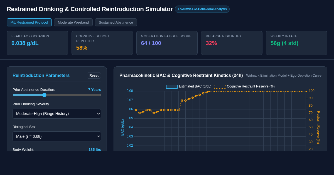Image resolution: width=334 pixels, height=175 pixels.
Task: Click the Restraint Reserve (%) axis label
Action: coord(318,127)
